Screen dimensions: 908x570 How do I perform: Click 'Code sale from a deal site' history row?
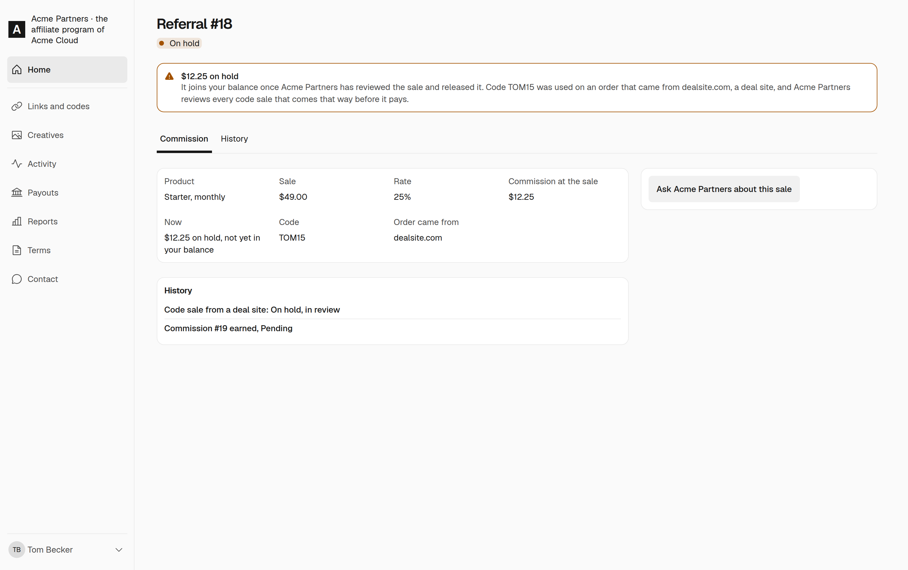(x=392, y=310)
